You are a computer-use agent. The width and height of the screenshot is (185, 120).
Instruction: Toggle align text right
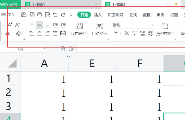point(47,34)
